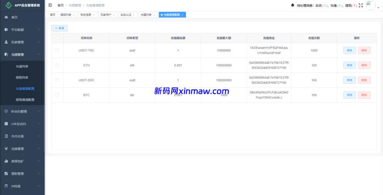This screenshot has width=383, height=195.
Task: Open 提现列表 in the sidebar submenu
Action: click(22, 77)
